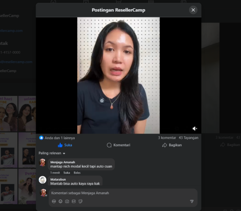Click the 43 Tayangan view count

pos(188,138)
